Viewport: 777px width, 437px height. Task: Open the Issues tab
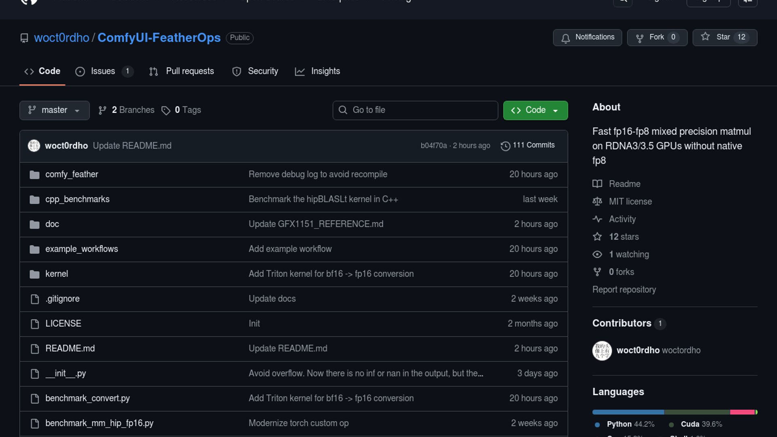tap(103, 71)
